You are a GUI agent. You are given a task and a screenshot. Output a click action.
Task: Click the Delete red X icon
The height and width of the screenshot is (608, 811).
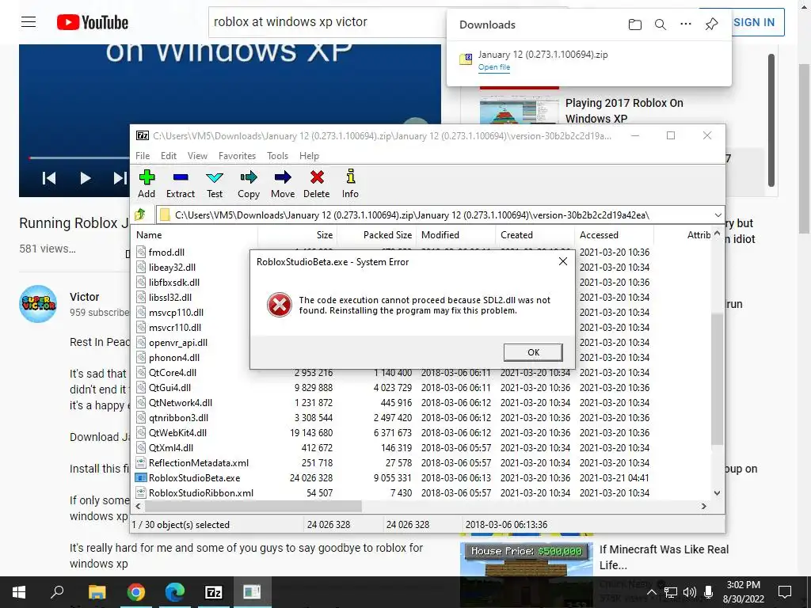coord(317,184)
